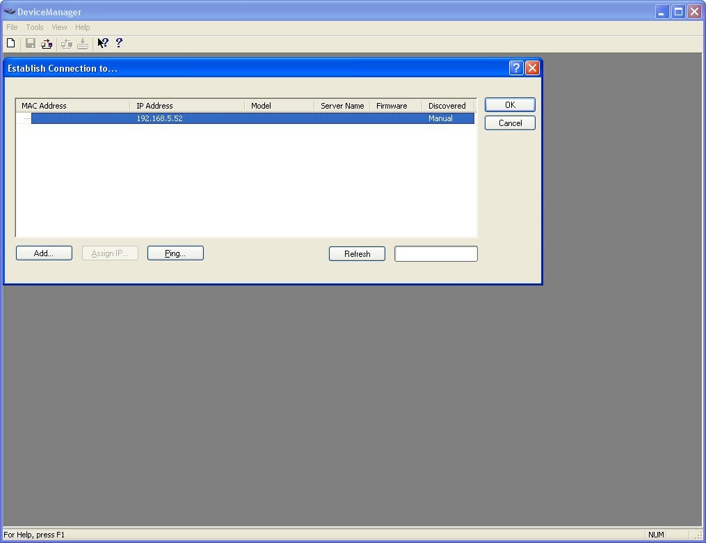Click the Connect to device toolbar icon
The height and width of the screenshot is (543, 706).
coord(47,43)
